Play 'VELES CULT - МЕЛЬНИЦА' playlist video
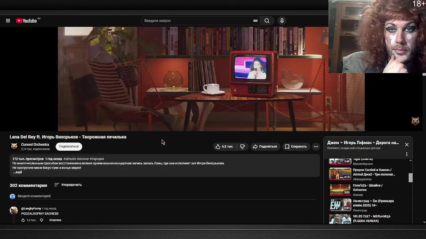 (x=340, y=219)
